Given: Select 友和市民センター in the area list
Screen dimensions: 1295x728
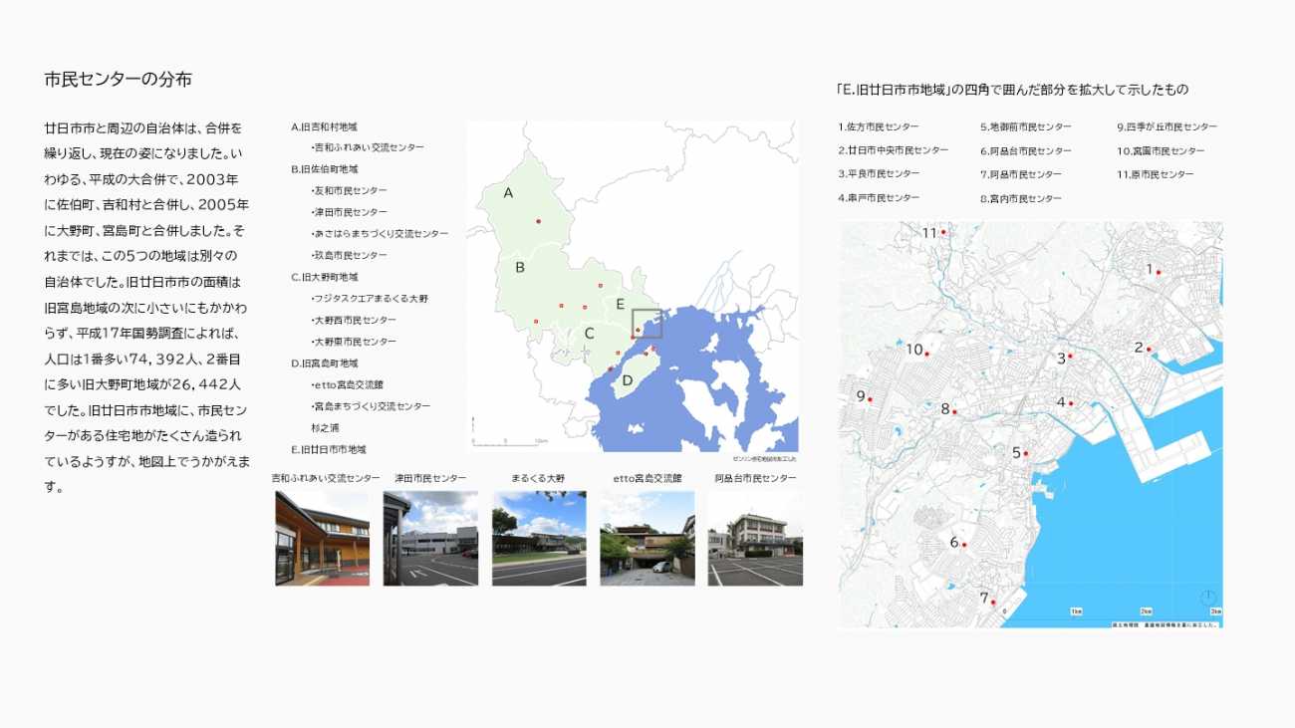Looking at the screenshot, I should (350, 190).
